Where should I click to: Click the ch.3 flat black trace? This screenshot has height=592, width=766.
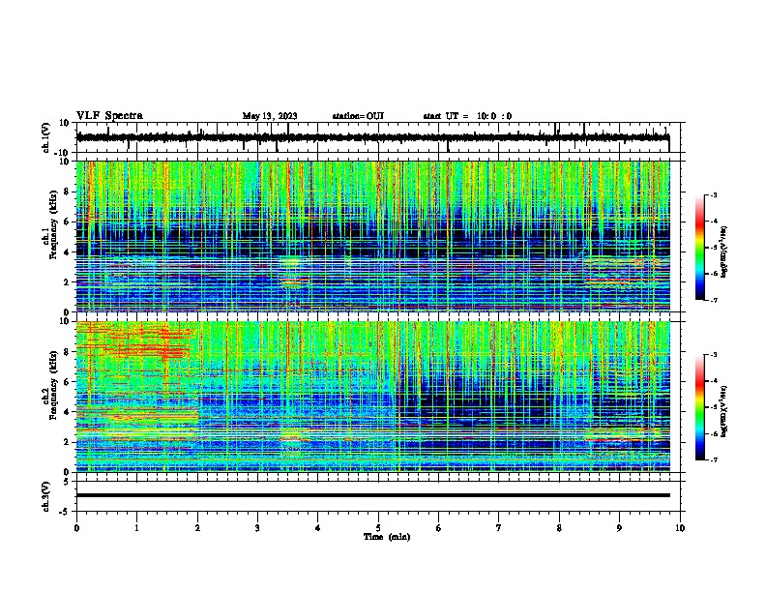click(373, 495)
